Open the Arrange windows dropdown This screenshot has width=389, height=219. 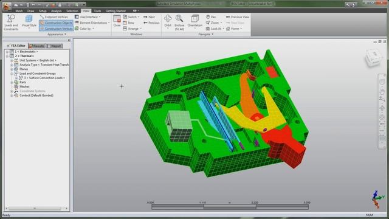pos(133,29)
